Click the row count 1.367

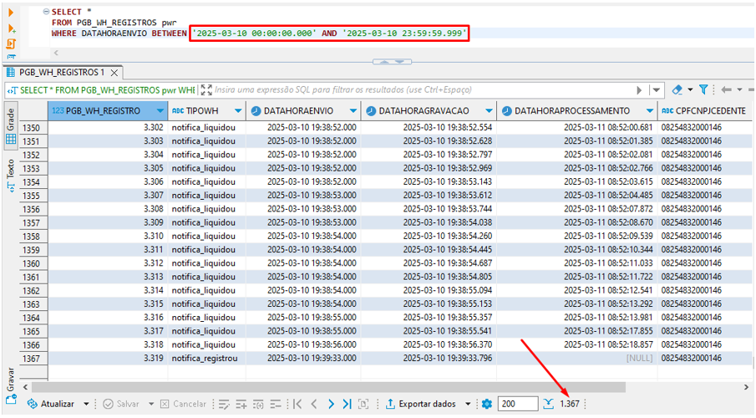[x=570, y=404]
